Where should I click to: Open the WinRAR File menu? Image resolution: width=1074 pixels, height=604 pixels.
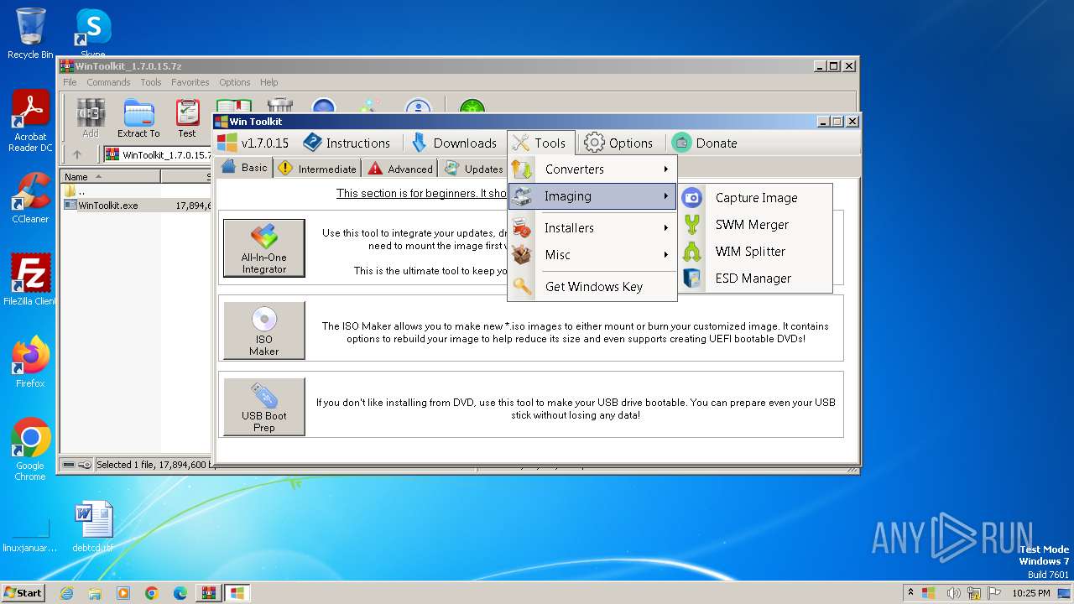click(x=70, y=82)
